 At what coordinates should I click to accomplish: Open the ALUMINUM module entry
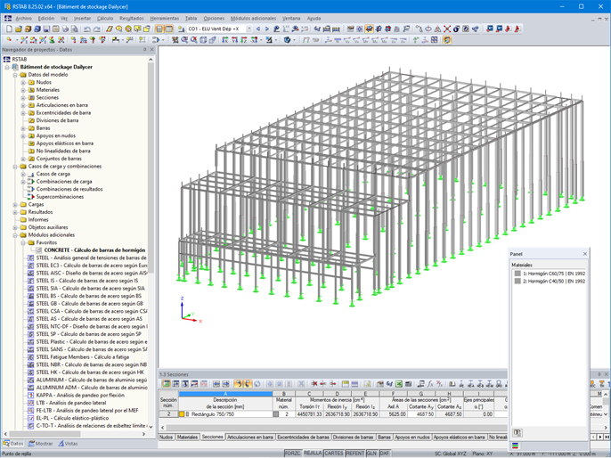tap(92, 380)
